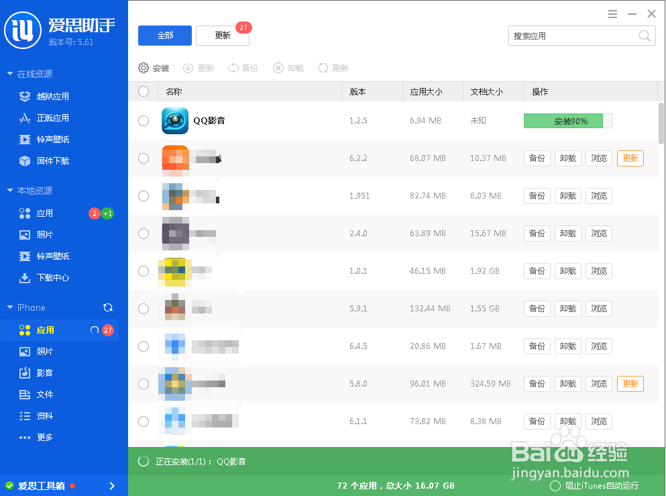Switch to the 全部 tab
This screenshot has width=666, height=496.
(x=165, y=36)
